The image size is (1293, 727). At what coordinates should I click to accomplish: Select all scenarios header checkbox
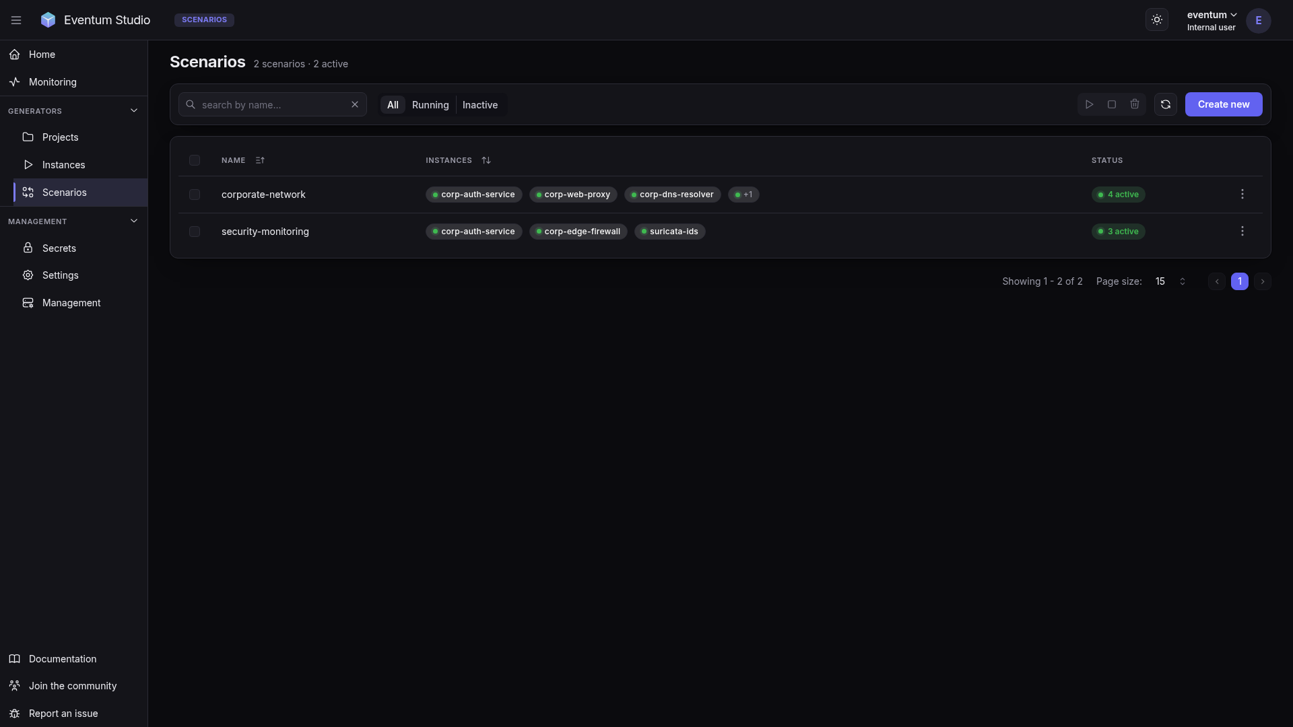click(x=195, y=160)
